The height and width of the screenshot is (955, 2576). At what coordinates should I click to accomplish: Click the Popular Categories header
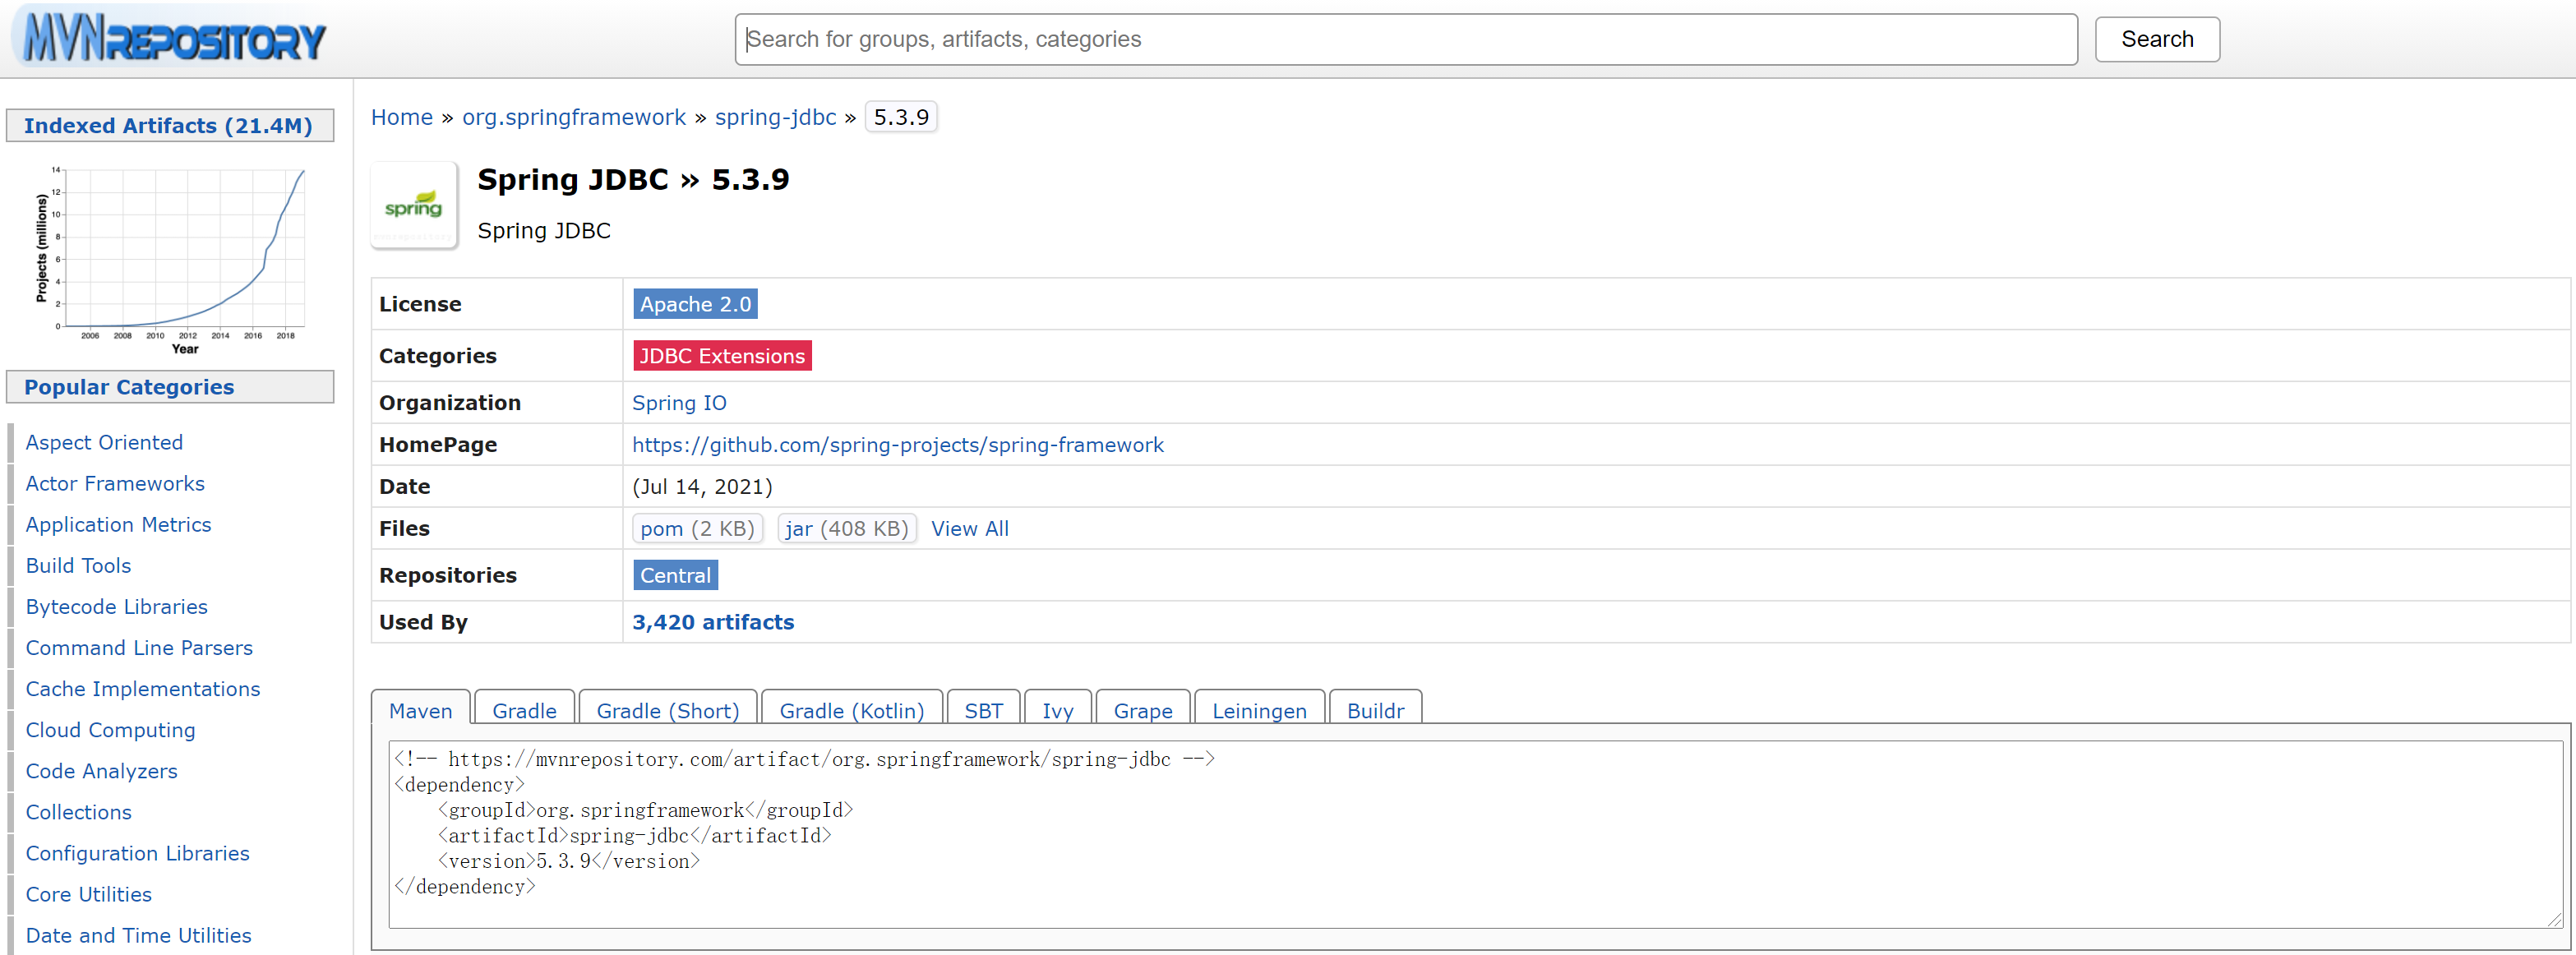tap(170, 387)
